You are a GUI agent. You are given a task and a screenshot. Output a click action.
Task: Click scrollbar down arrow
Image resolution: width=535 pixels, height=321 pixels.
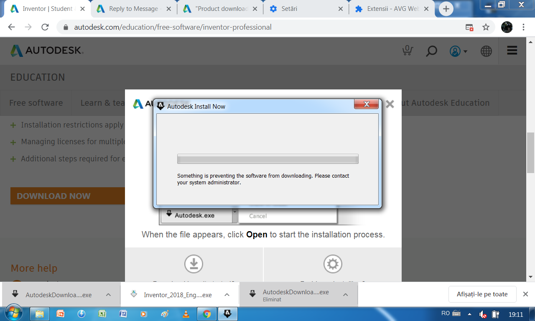tap(531, 277)
